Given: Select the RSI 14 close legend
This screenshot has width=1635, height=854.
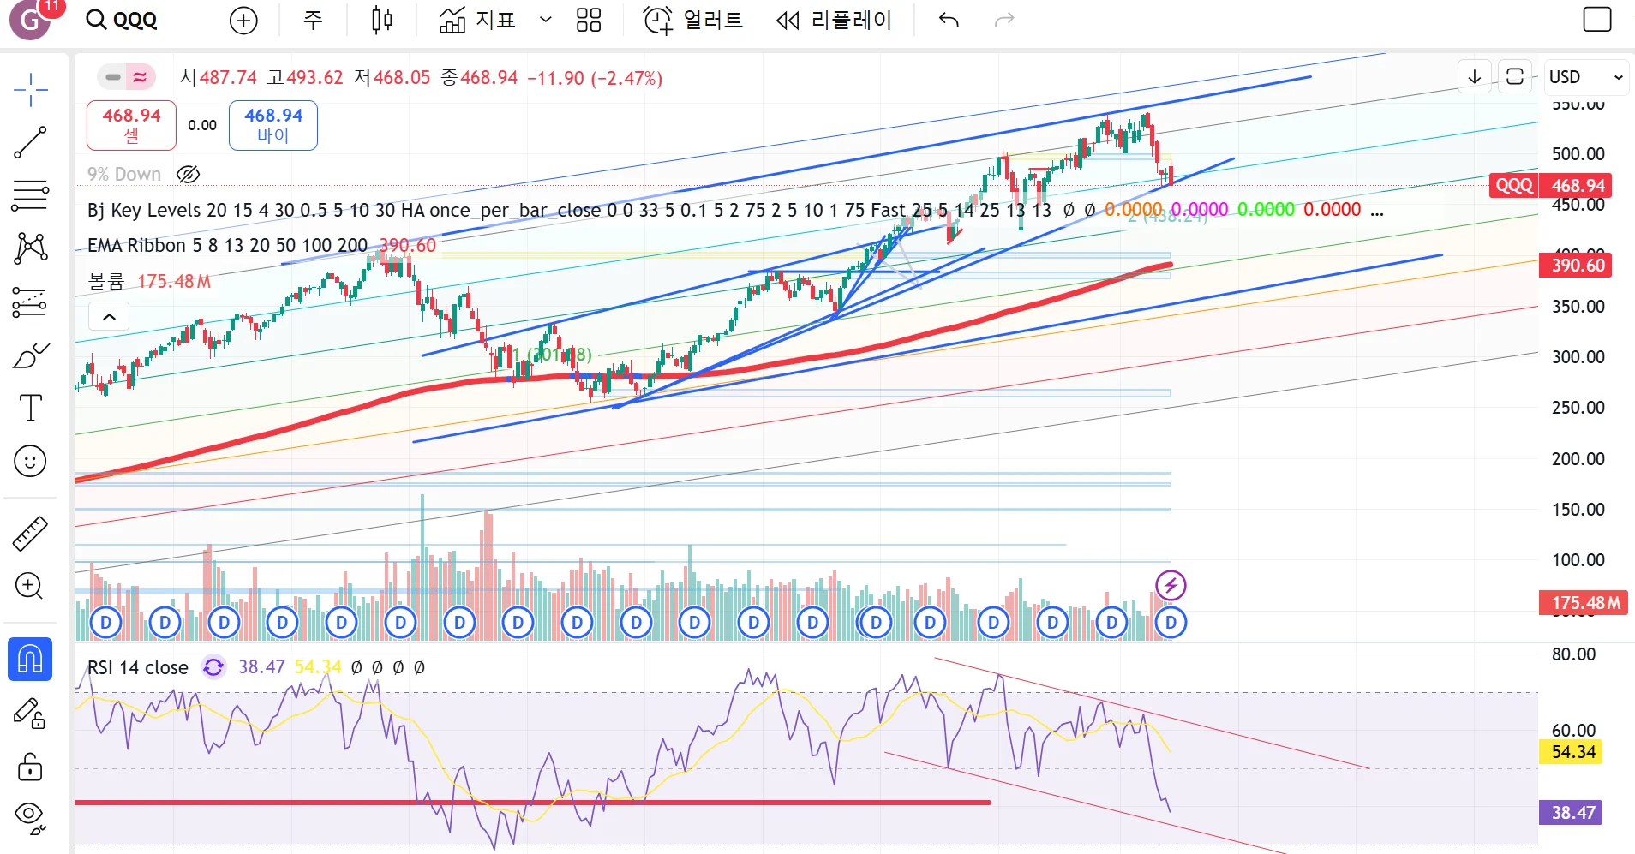Looking at the screenshot, I should 138,667.
